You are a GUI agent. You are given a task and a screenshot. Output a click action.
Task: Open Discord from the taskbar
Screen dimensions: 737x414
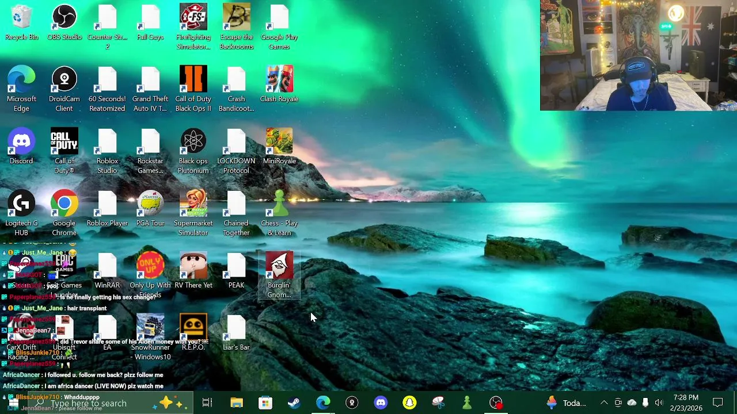pyautogui.click(x=381, y=403)
